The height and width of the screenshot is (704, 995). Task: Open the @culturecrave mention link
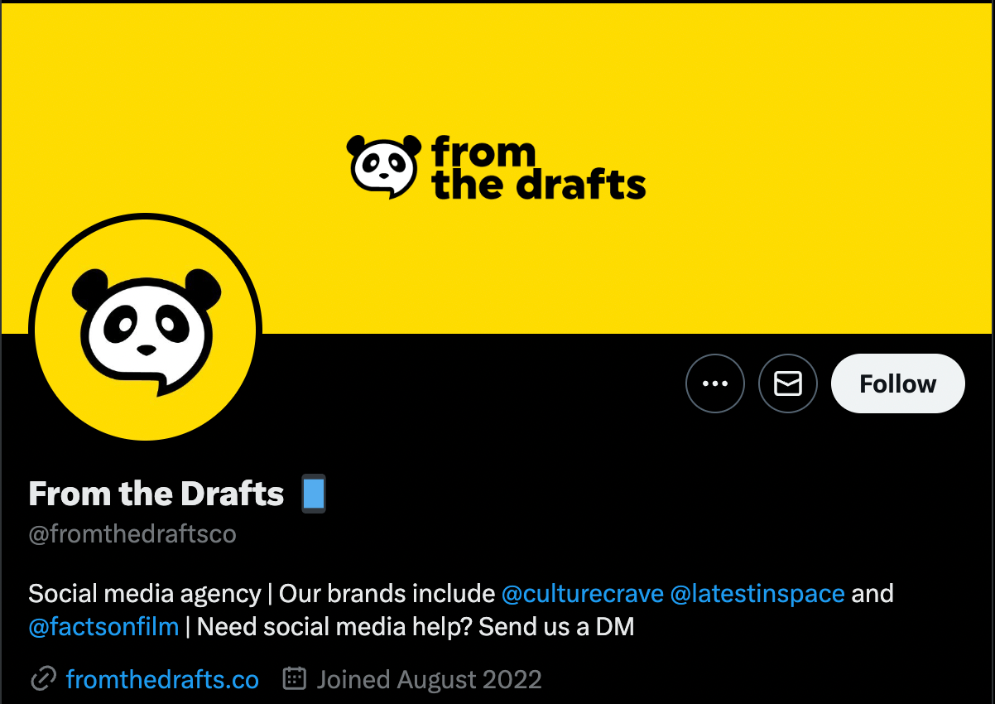point(583,594)
